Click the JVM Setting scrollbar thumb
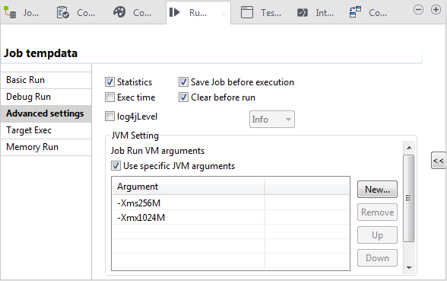 point(408,198)
